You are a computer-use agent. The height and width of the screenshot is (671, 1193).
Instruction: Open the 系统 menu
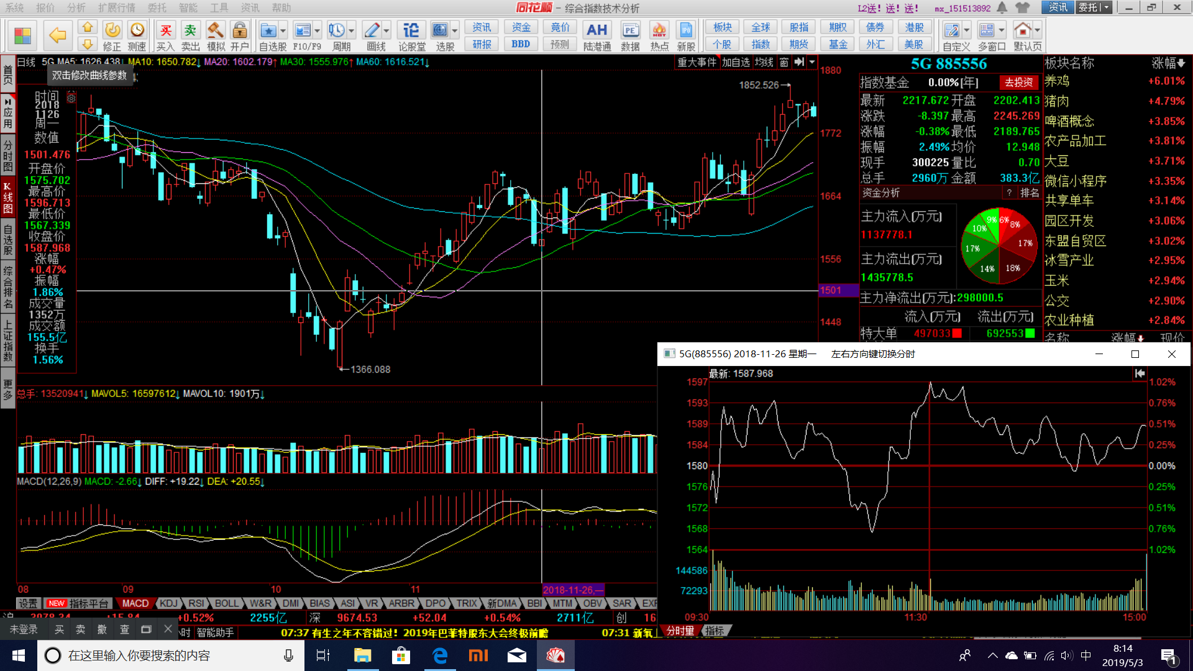coord(14,8)
